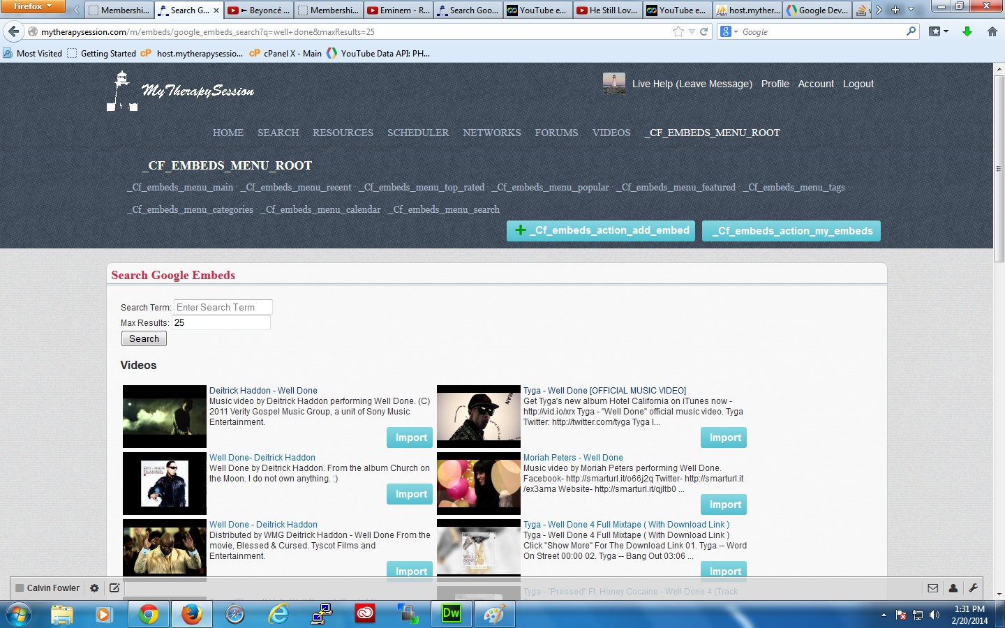Click the edit pencil icon beside settings gear
1005x628 pixels.
point(114,588)
